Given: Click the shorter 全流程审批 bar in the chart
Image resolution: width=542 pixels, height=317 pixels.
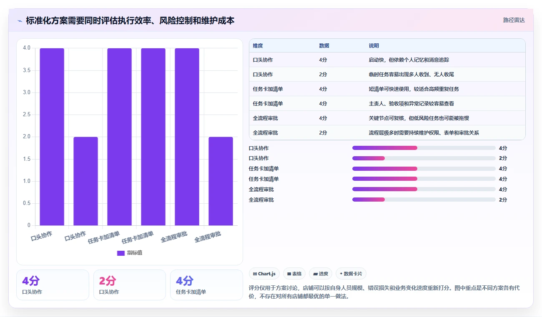Looking at the screenshot, I should coord(221,181).
